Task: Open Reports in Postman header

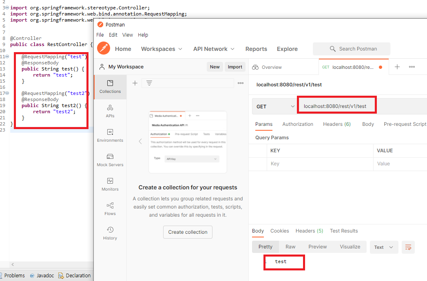Action: [x=256, y=49]
